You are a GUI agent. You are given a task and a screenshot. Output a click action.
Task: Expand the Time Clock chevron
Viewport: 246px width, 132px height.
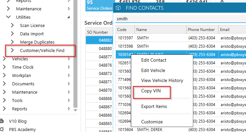point(4,67)
